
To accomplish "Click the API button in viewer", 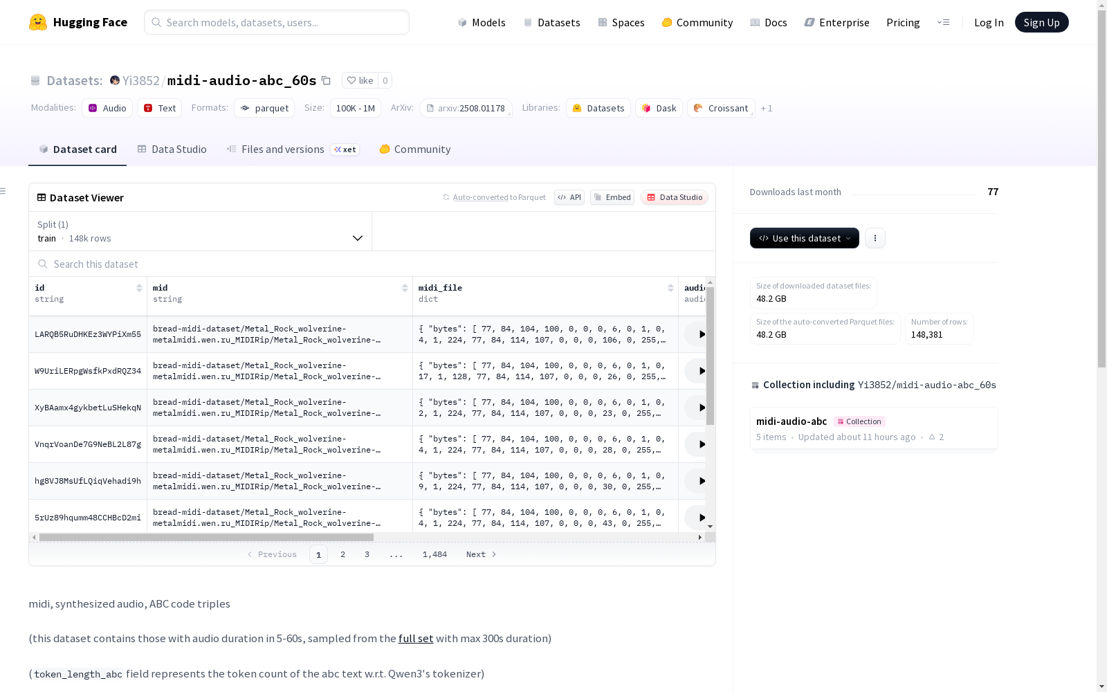I will (x=569, y=197).
